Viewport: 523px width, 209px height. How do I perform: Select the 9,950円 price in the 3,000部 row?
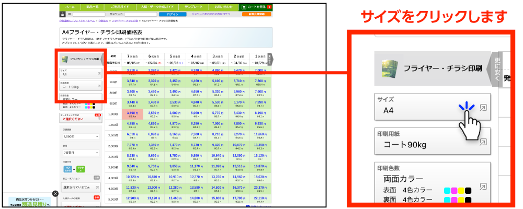[x=197, y=157]
